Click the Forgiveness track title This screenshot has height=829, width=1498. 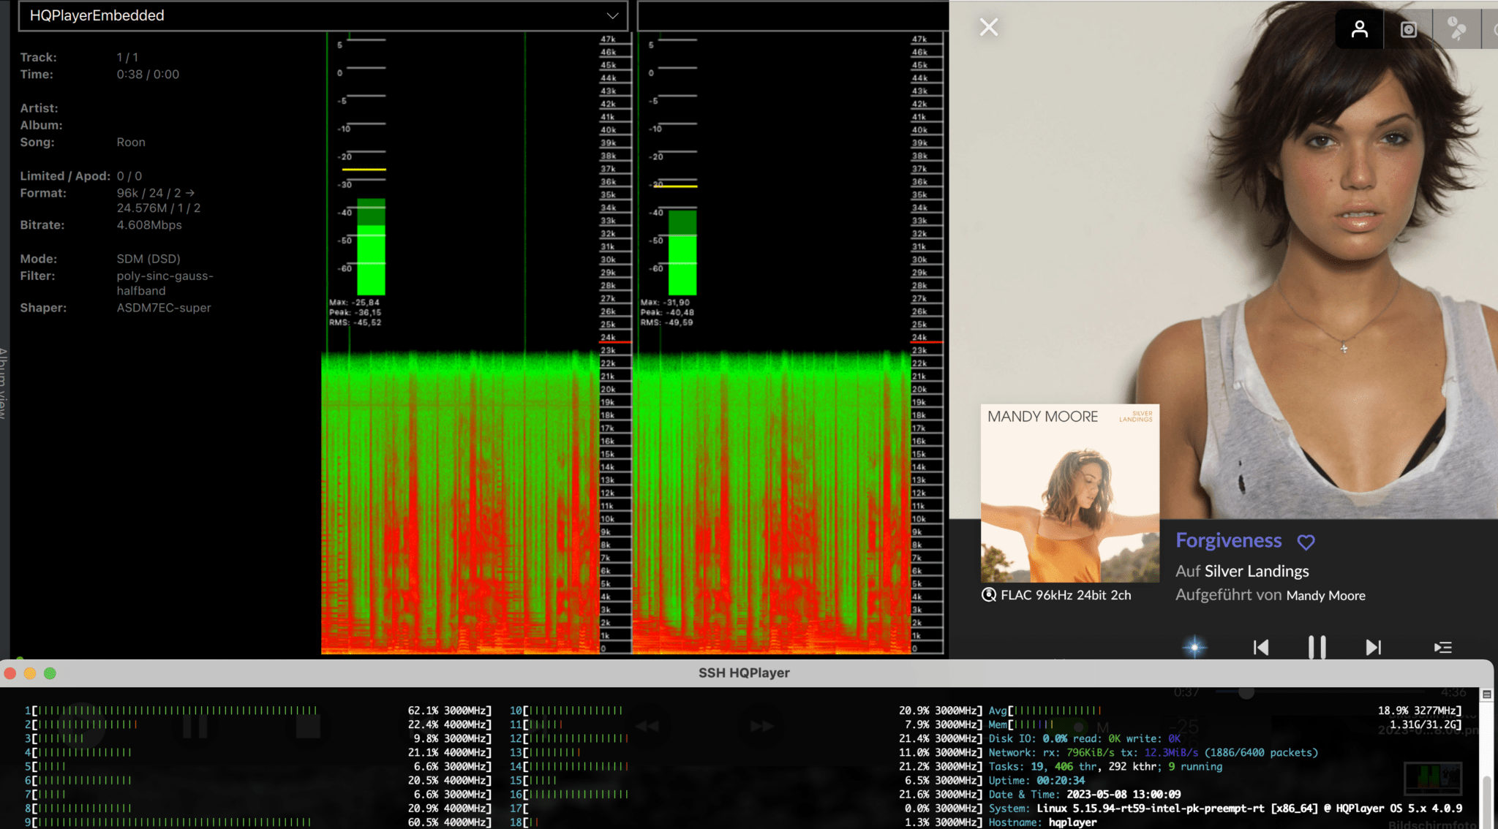[1229, 540]
